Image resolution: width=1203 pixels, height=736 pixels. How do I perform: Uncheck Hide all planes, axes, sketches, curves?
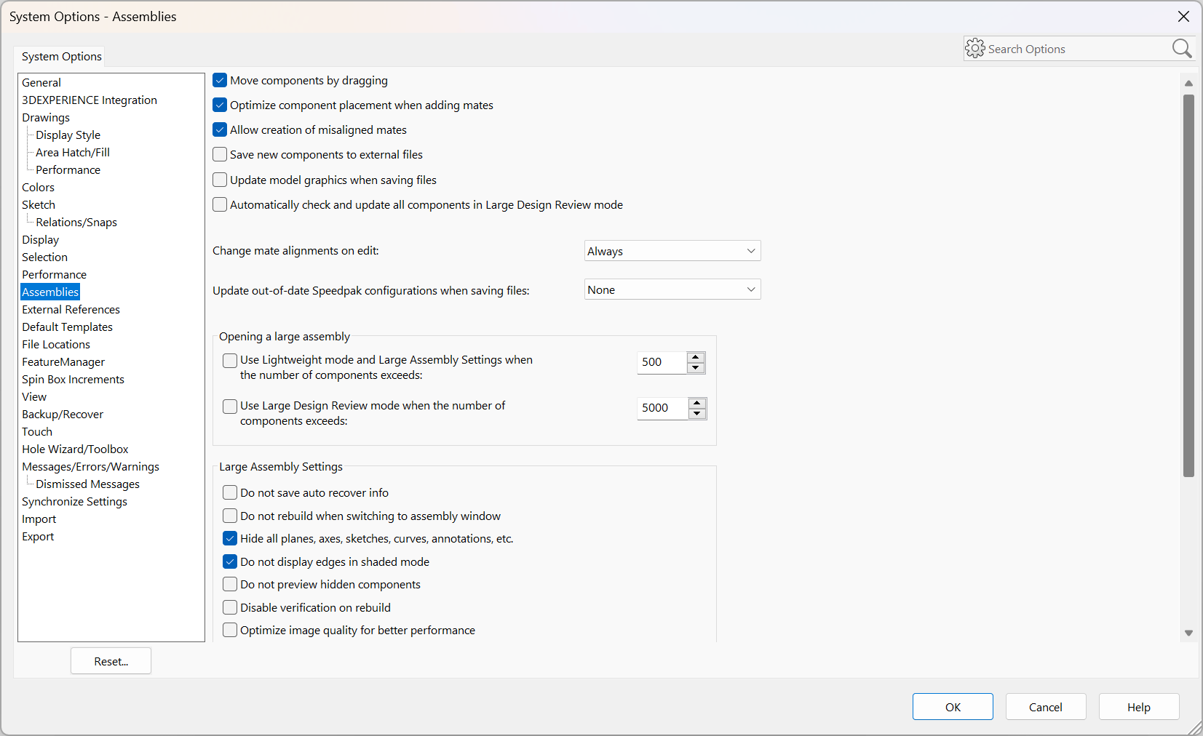(230, 538)
